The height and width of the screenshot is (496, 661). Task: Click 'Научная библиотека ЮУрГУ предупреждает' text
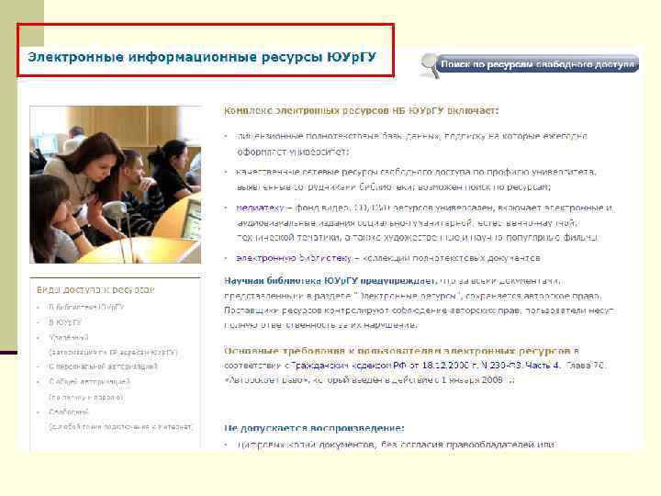tap(330, 281)
